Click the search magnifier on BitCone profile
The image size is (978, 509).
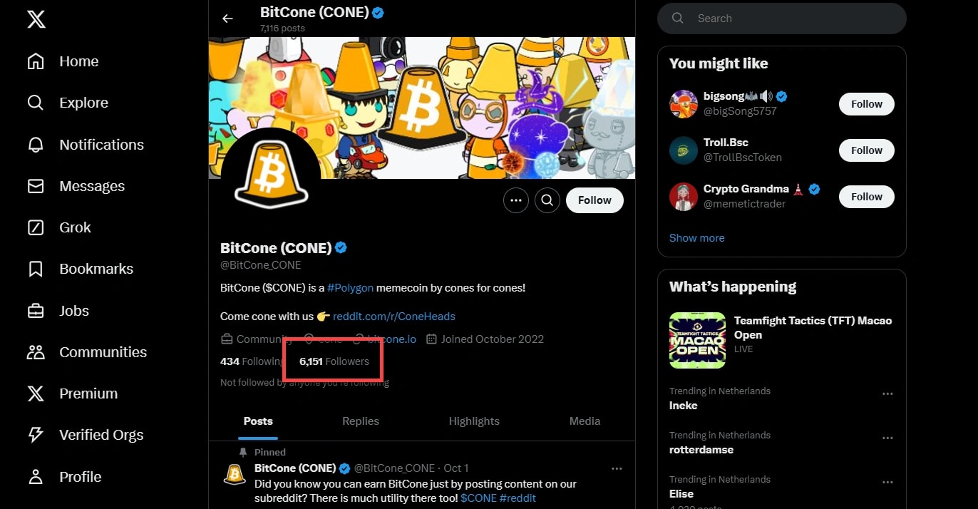point(547,200)
